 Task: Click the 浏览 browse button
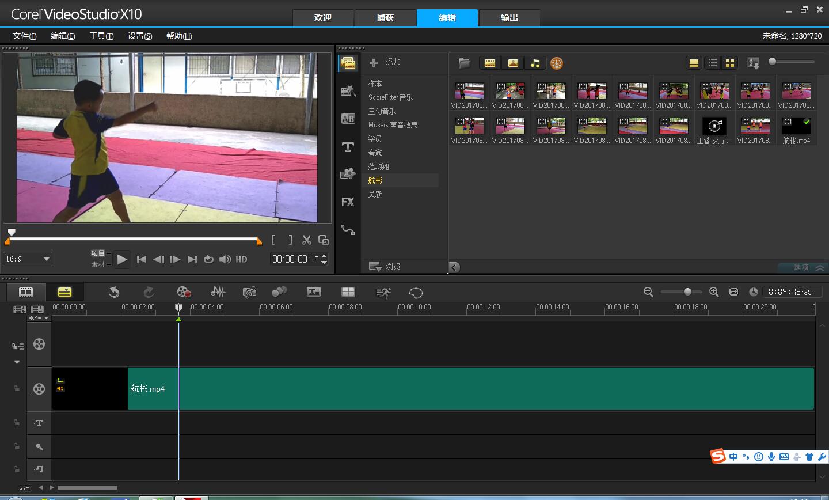[385, 267]
